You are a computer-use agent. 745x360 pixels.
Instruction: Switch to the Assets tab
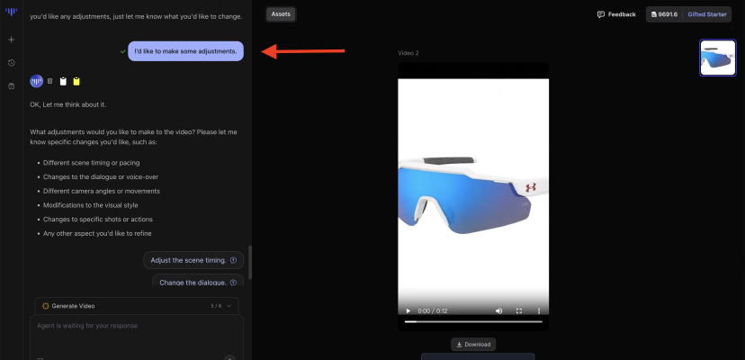point(281,14)
